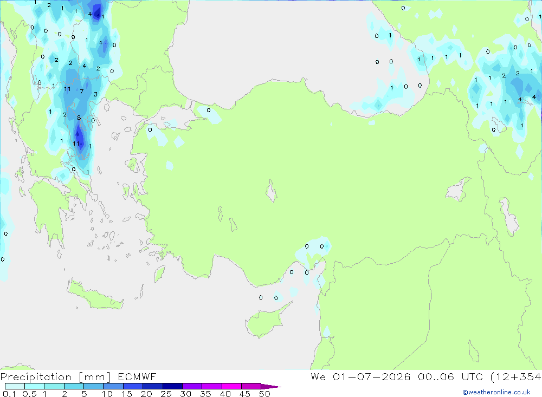Click the 45–50 mm legend swatch

[x=251, y=386]
